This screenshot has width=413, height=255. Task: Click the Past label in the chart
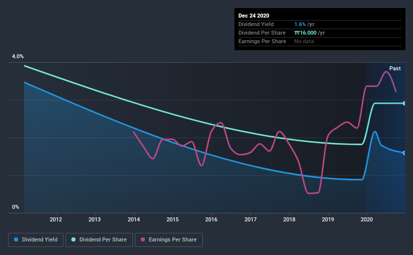click(395, 68)
